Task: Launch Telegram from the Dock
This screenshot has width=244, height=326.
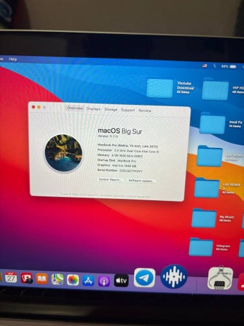Action: [144, 278]
